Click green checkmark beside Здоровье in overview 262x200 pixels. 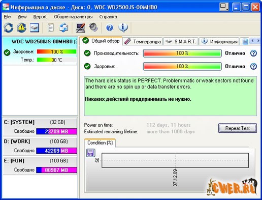pos(87,66)
